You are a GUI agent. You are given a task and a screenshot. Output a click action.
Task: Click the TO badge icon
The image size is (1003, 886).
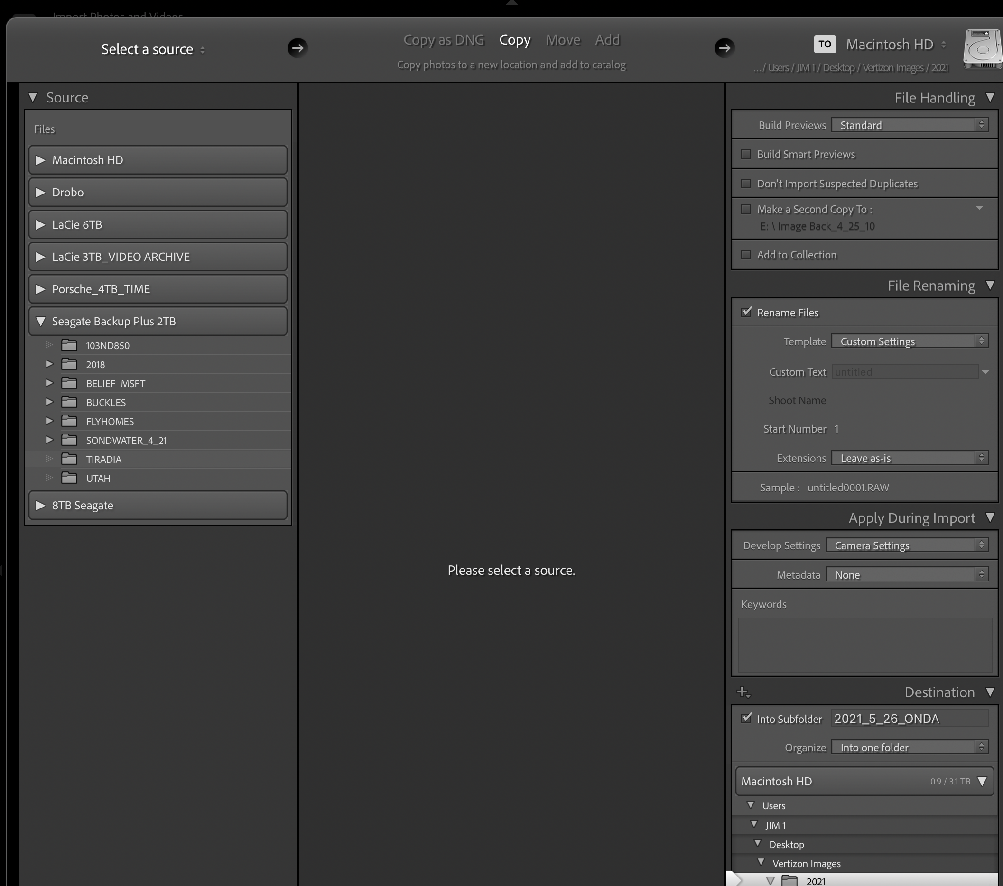tap(825, 44)
